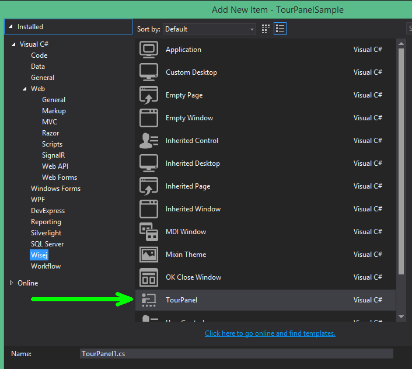
Task: Click 'Visual C#' type in TourPanel row
Action: (x=368, y=300)
